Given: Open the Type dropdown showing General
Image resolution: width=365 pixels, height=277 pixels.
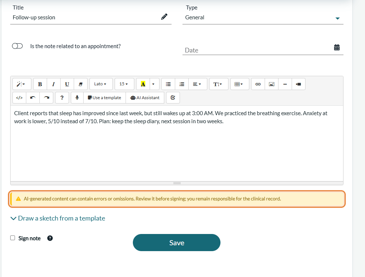Looking at the screenshot, I should [x=263, y=17].
